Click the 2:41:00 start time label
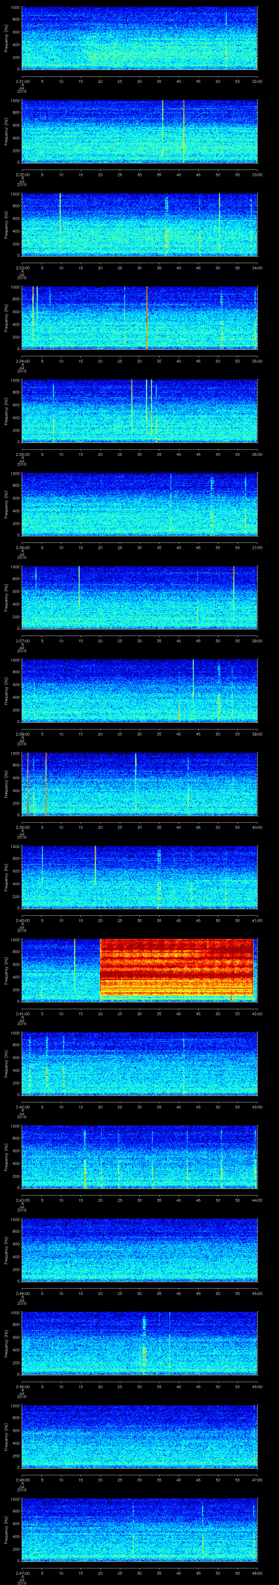279x1585 pixels. point(22,1014)
